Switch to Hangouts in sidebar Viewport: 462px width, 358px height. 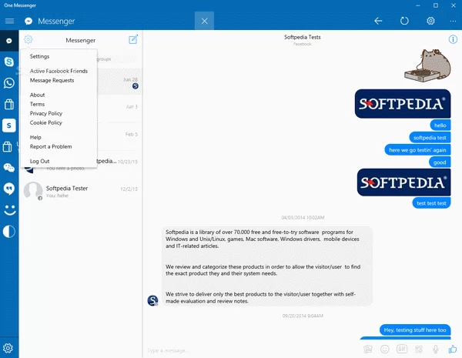[x=9, y=189]
